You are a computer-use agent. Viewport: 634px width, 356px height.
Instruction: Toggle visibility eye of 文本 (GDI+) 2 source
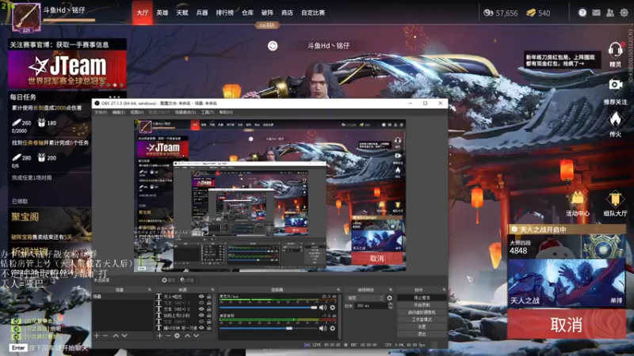pos(201,309)
